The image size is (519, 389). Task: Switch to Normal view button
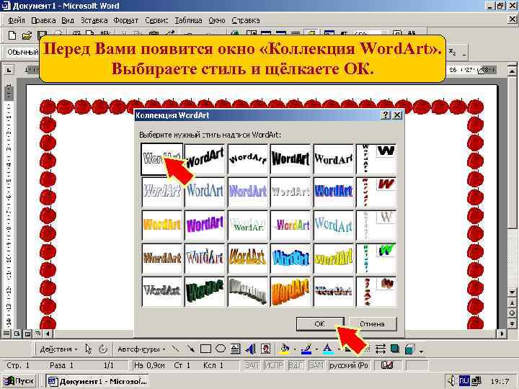pyautogui.click(x=6, y=334)
